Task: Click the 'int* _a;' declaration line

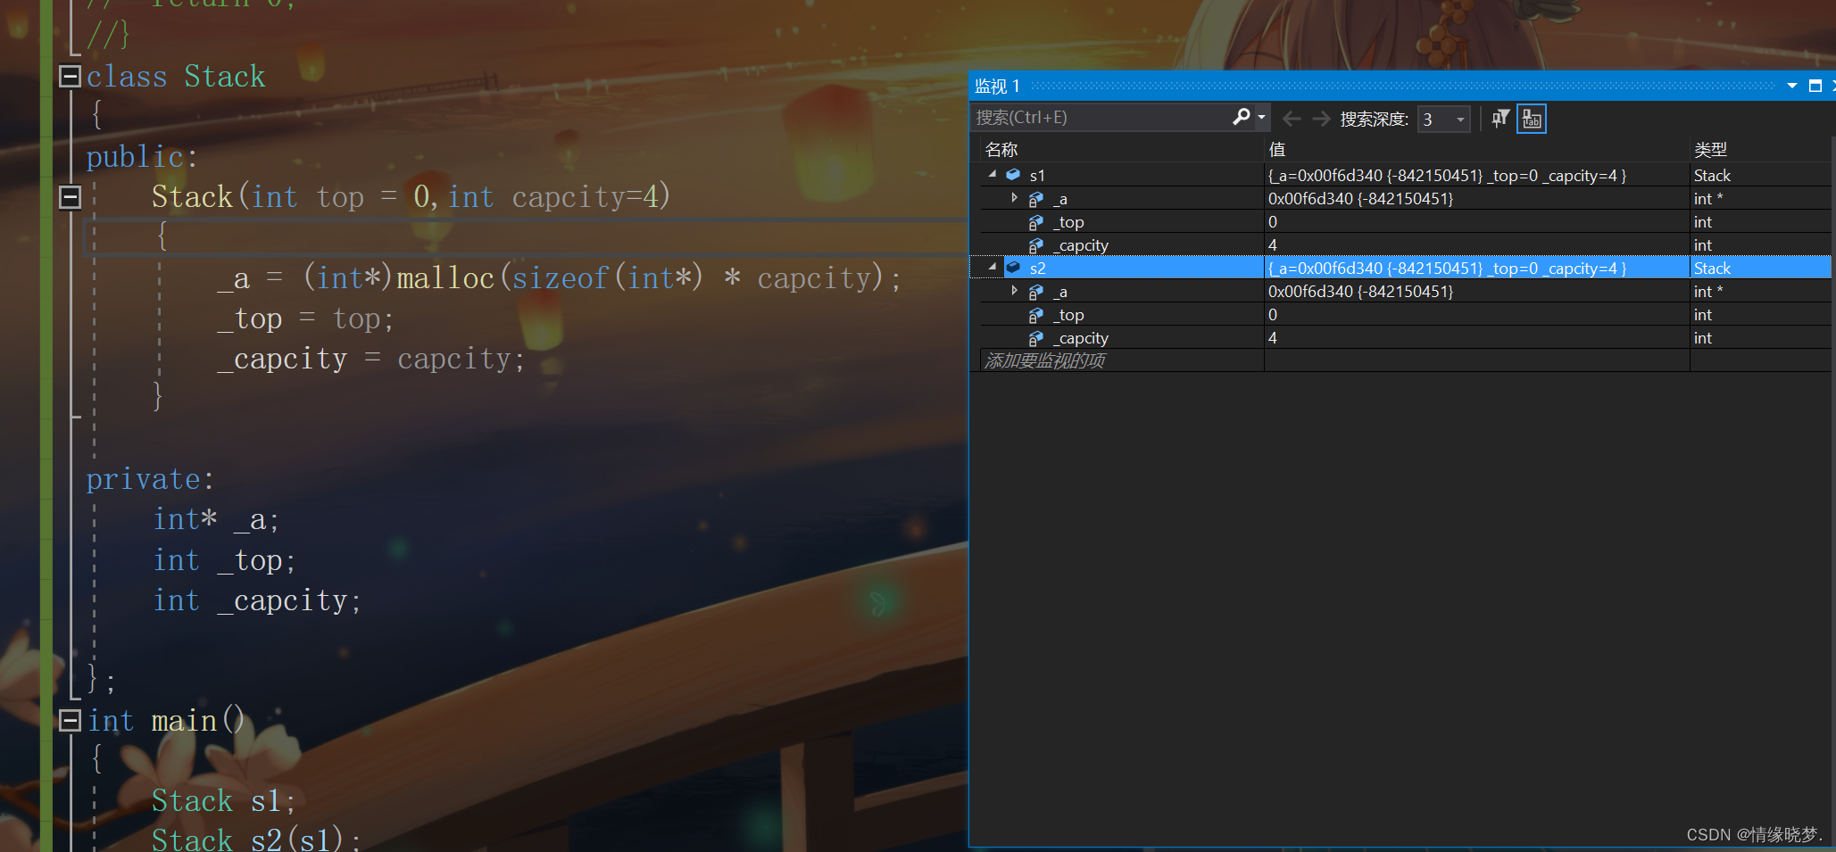Action: pos(216,520)
